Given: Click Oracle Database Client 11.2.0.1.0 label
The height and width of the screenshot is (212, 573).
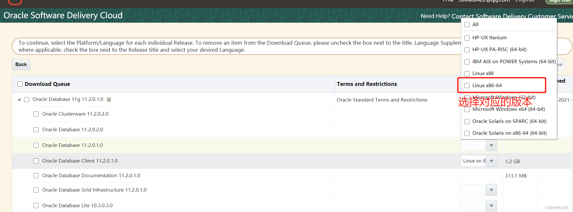Looking at the screenshot, I should 80,161.
